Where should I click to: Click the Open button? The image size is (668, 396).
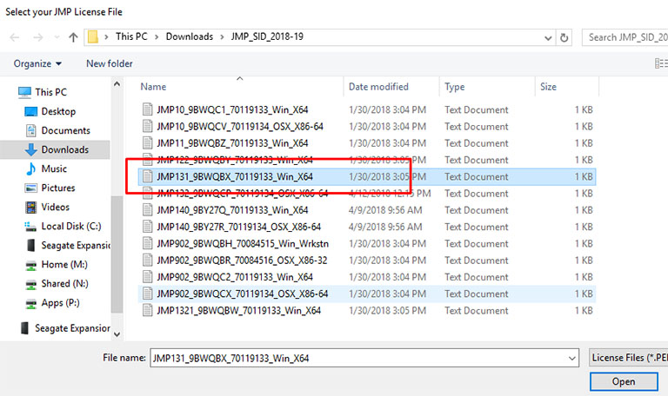(x=624, y=381)
